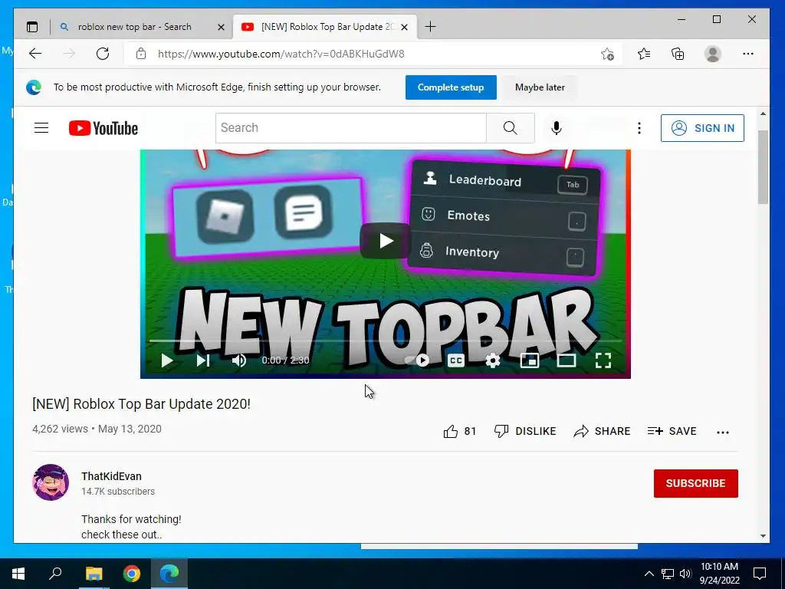Show hidden system tray icons
Viewport: 785px width, 589px height.
click(x=649, y=574)
